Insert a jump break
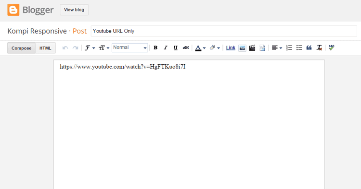This screenshot has width=361, height=189. (x=262, y=47)
